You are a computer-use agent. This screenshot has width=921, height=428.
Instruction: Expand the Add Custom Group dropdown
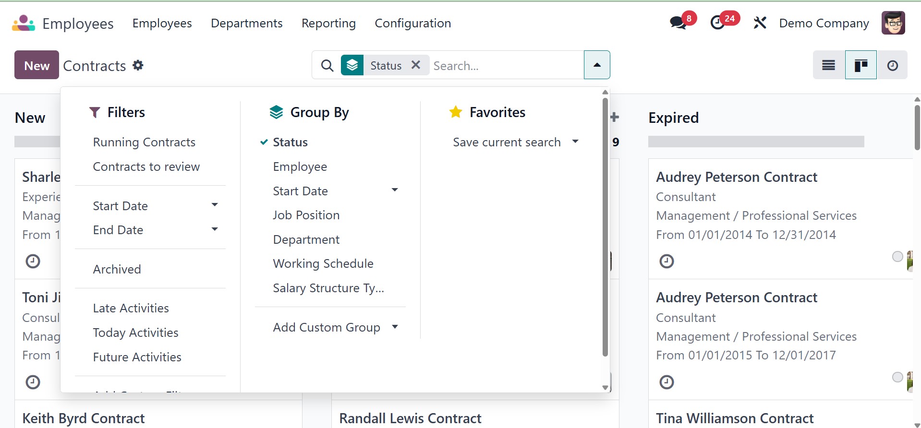335,328
